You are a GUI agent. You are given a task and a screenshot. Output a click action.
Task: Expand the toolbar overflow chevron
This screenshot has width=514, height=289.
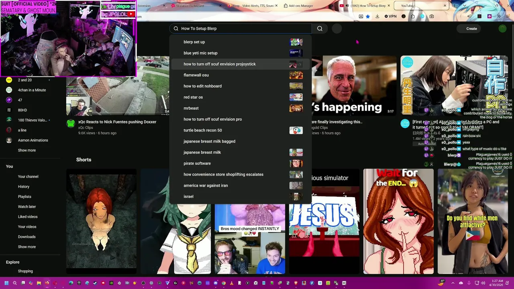coord(498,16)
